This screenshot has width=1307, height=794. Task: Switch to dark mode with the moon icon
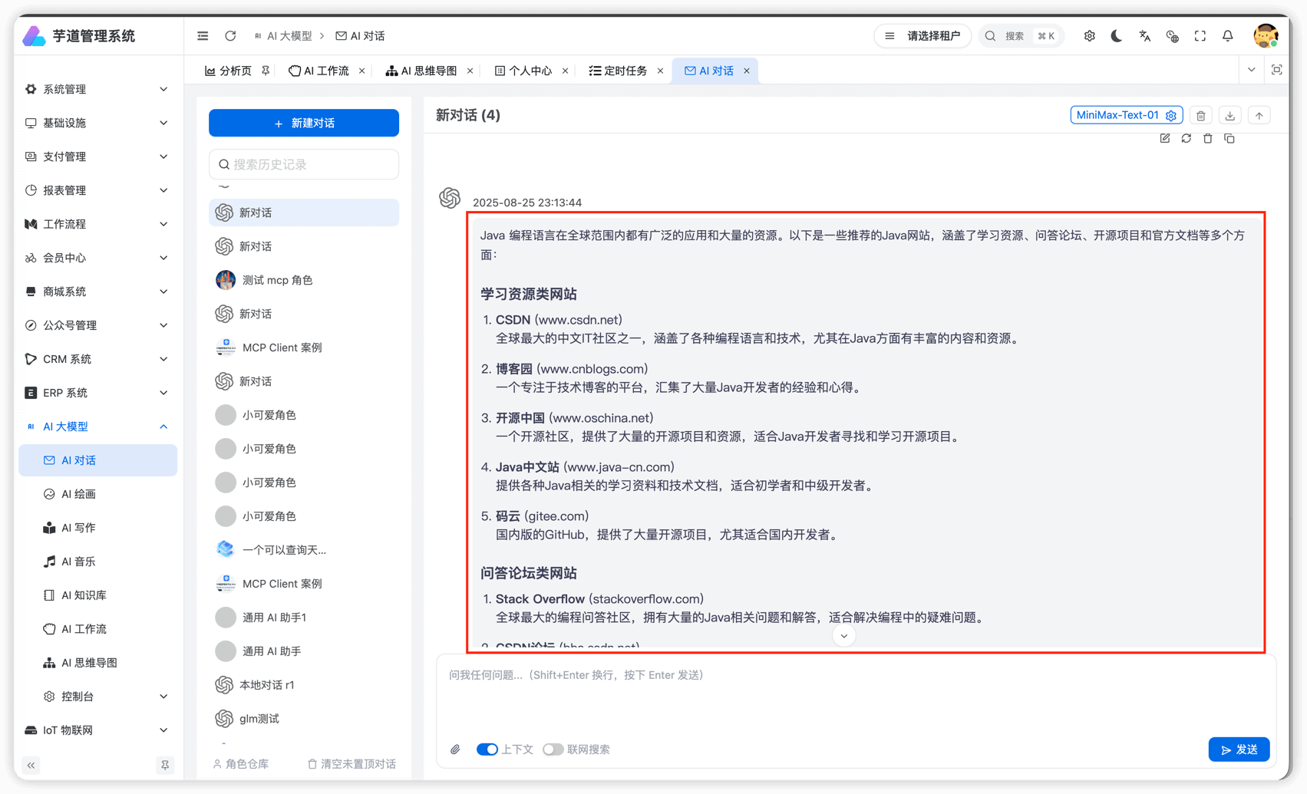(1117, 35)
